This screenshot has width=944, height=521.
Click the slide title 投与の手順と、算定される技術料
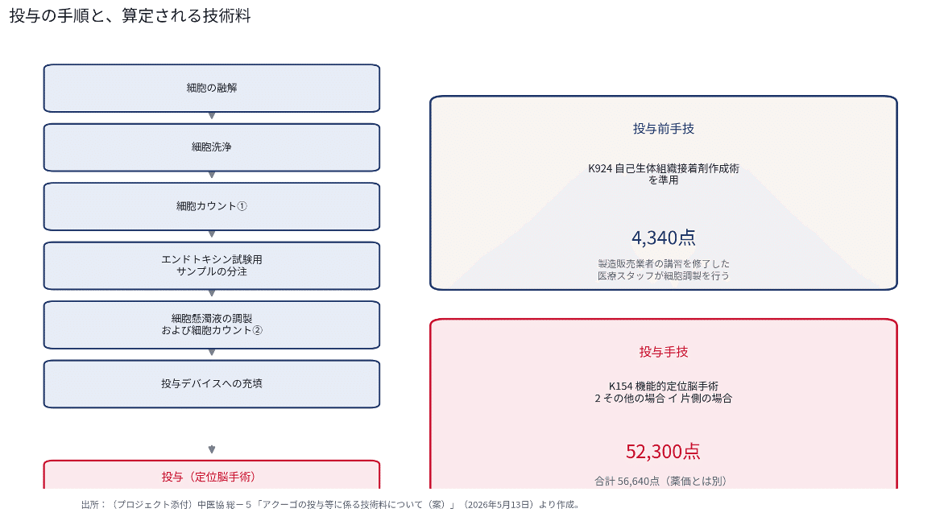pyautogui.click(x=130, y=15)
